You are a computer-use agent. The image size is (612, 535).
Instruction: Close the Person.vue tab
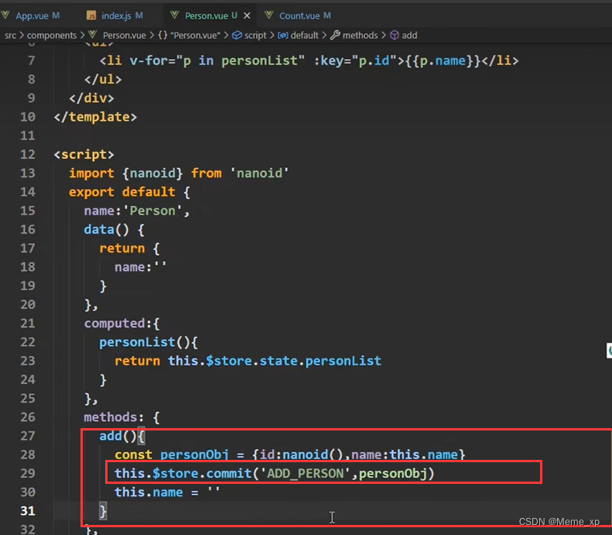(x=247, y=15)
